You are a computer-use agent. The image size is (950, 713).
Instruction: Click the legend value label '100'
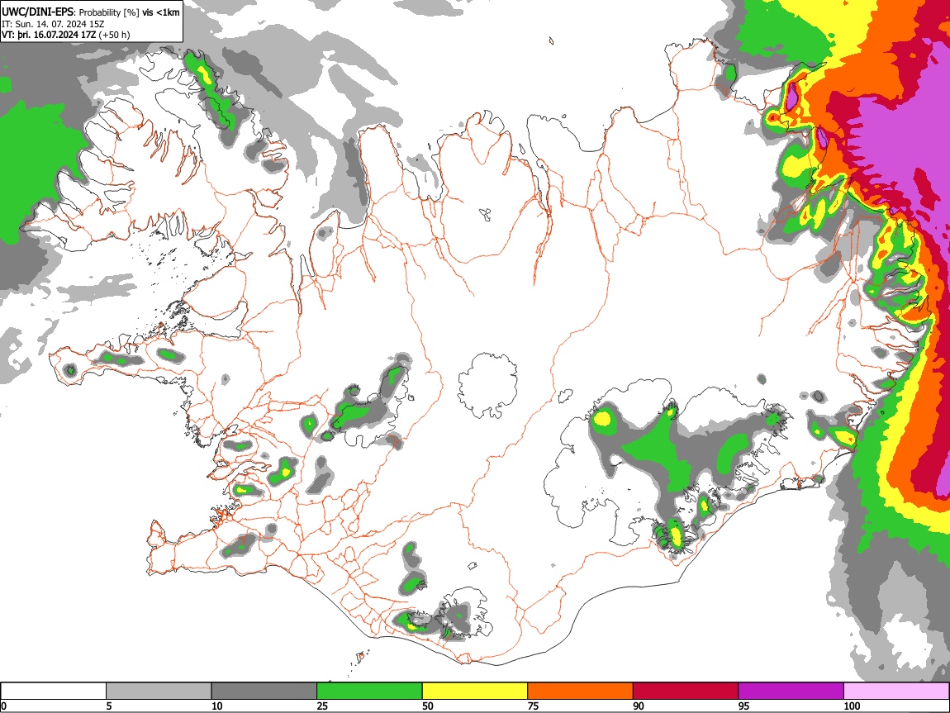(852, 706)
